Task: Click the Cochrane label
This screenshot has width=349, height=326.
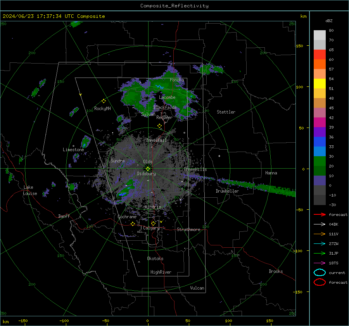Action: coord(127,217)
